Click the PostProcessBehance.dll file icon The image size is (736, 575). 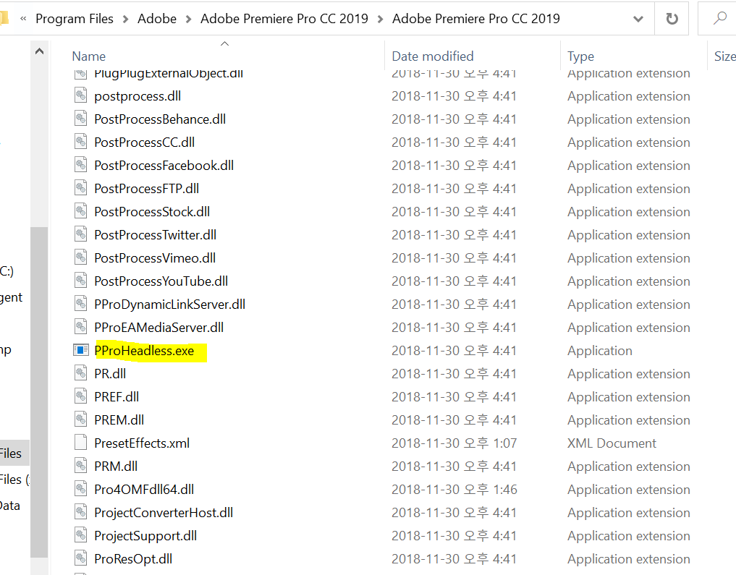[x=81, y=119]
